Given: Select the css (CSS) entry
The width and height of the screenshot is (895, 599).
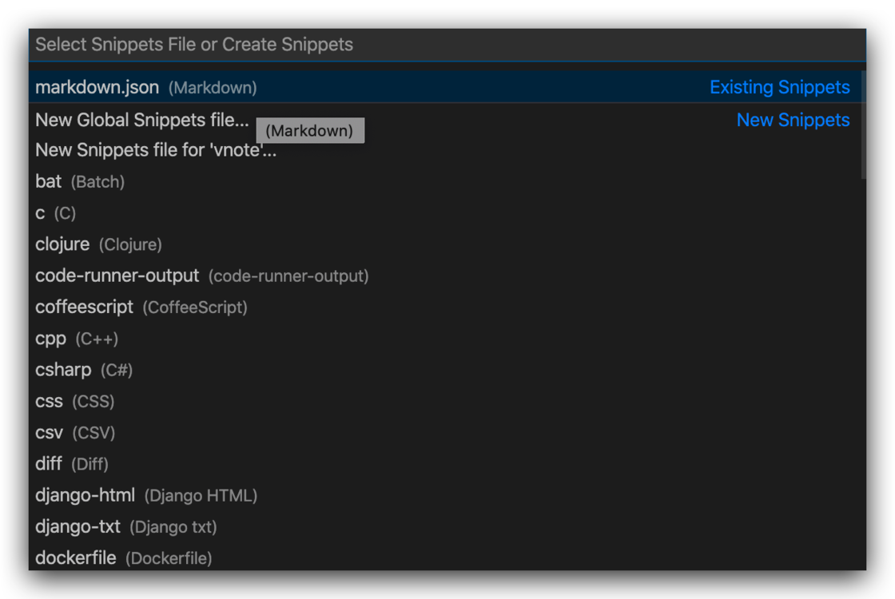Looking at the screenshot, I should [x=75, y=401].
